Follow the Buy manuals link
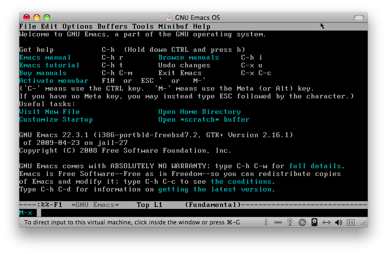The width and height of the screenshot is (387, 254). (43, 73)
